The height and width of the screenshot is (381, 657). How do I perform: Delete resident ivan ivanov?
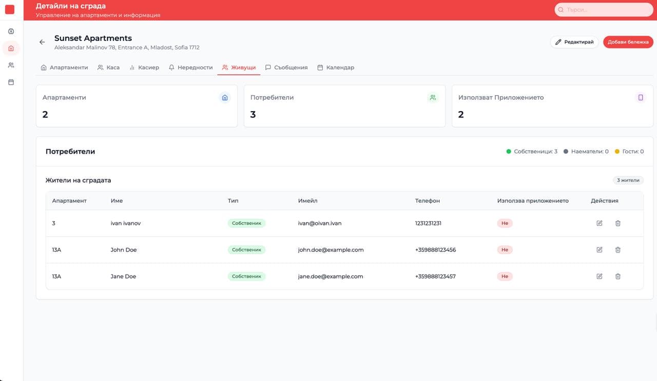click(618, 223)
